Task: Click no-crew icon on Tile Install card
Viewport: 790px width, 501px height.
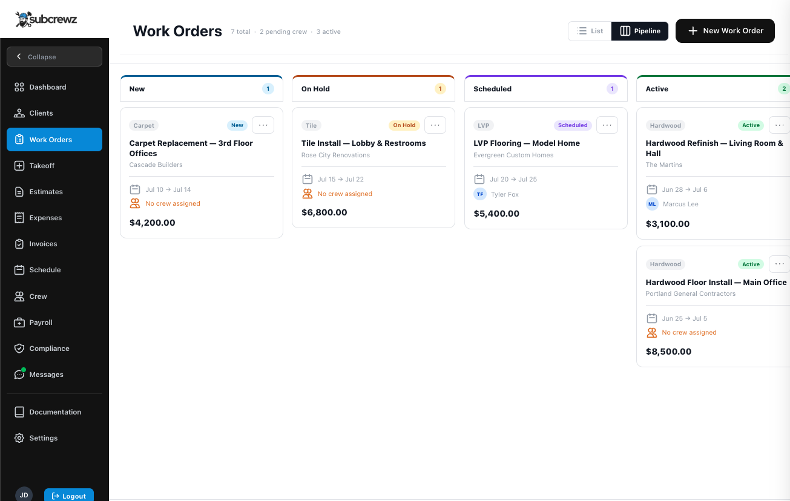Action: coord(307,194)
